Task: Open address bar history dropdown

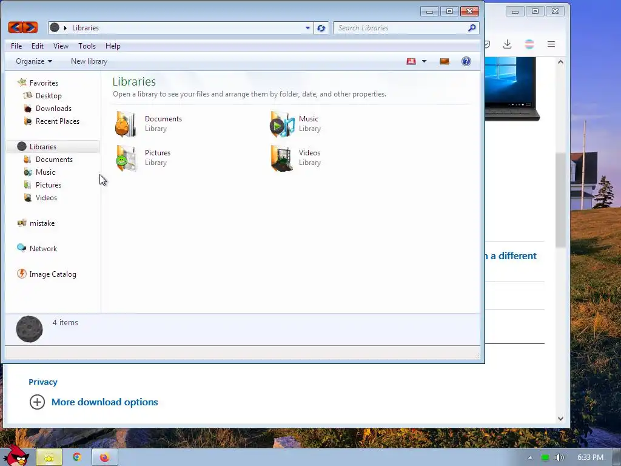Action: pos(307,28)
